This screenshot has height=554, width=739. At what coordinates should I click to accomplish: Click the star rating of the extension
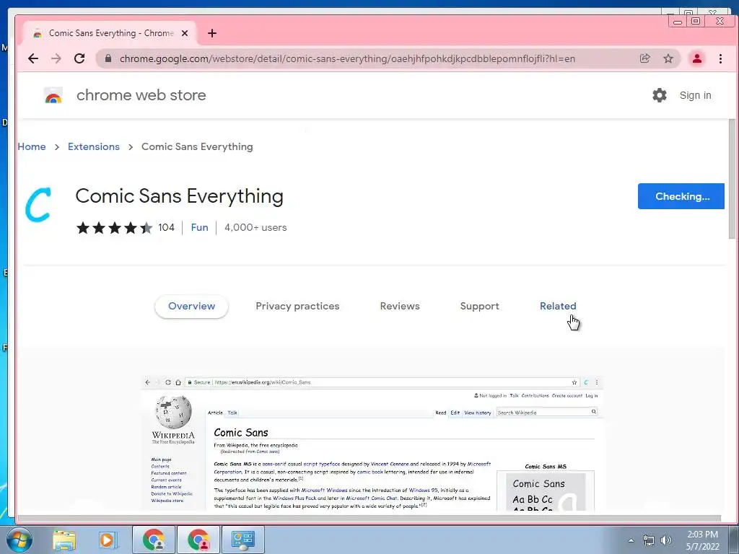[x=114, y=227]
